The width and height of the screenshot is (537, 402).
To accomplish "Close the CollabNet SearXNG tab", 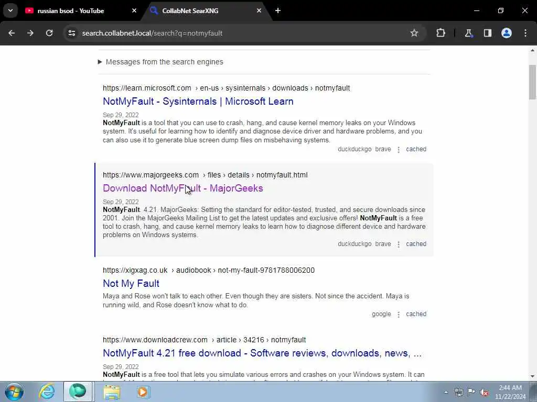I will pos(259,10).
